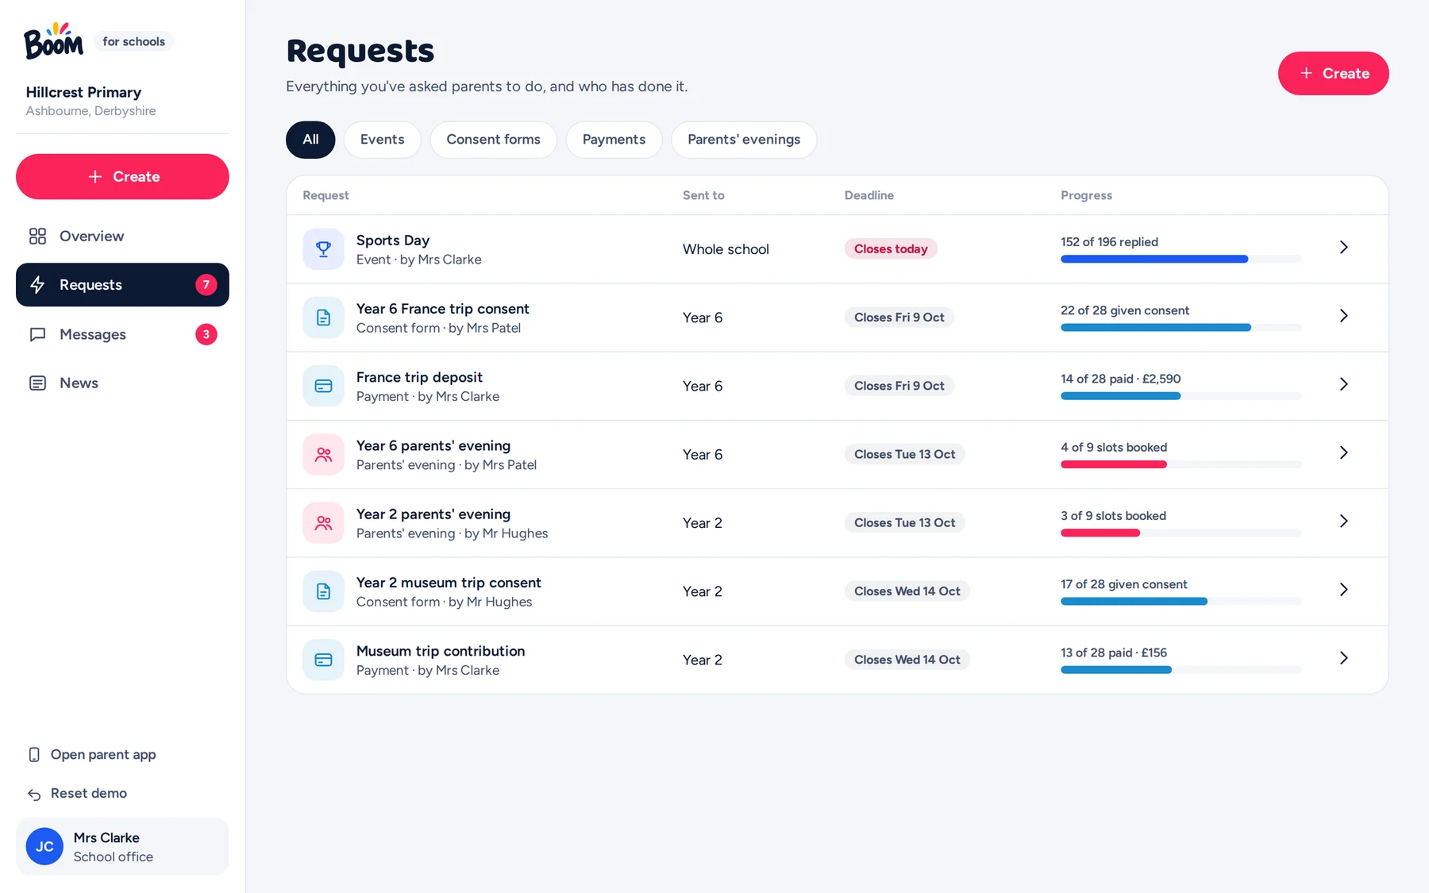Viewport: 1429px width, 893px height.
Task: Go to Overview in the sidebar
Action: point(122,236)
